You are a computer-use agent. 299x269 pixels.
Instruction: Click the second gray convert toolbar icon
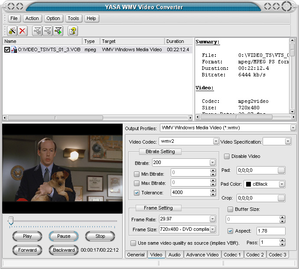click(48, 31)
